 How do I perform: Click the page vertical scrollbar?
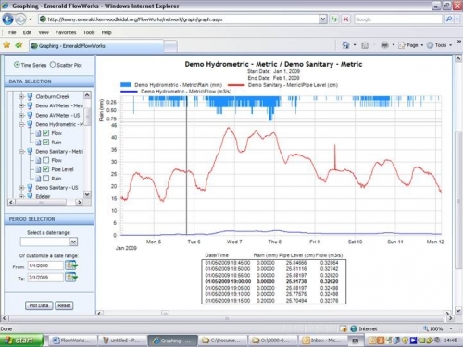[458, 201]
